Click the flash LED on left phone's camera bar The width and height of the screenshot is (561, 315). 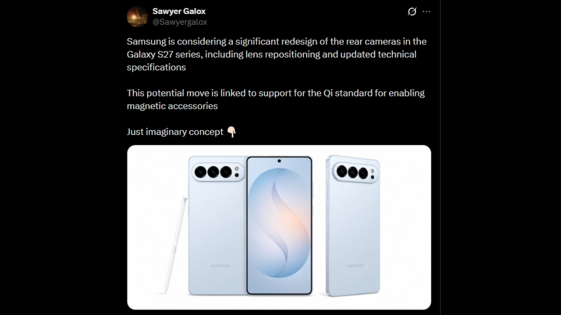237,168
